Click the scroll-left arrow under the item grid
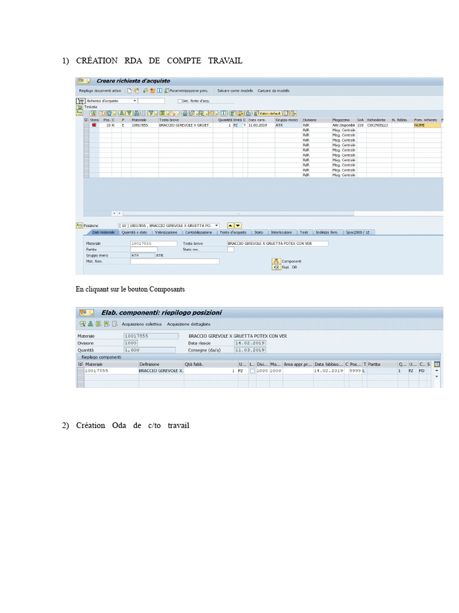 click(114, 214)
